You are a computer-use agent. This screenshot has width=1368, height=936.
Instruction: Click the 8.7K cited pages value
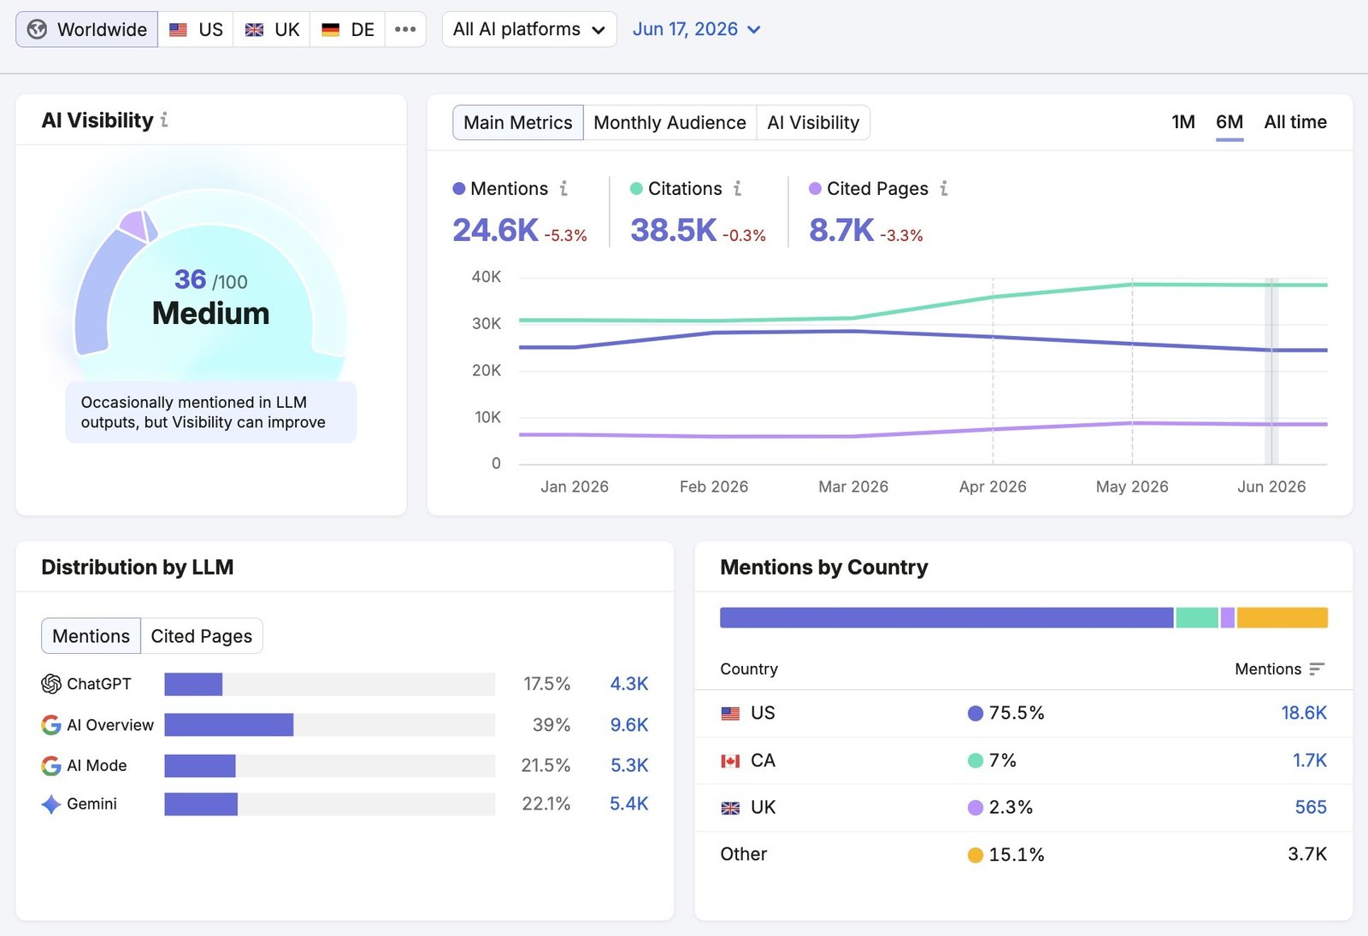click(x=841, y=230)
